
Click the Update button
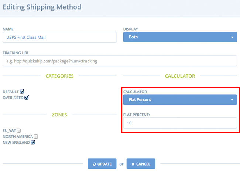pos(102,164)
